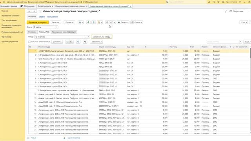Screen dimensions: 251x141
Task: Click the global search magnifier icon
Action: (x=167, y=2)
